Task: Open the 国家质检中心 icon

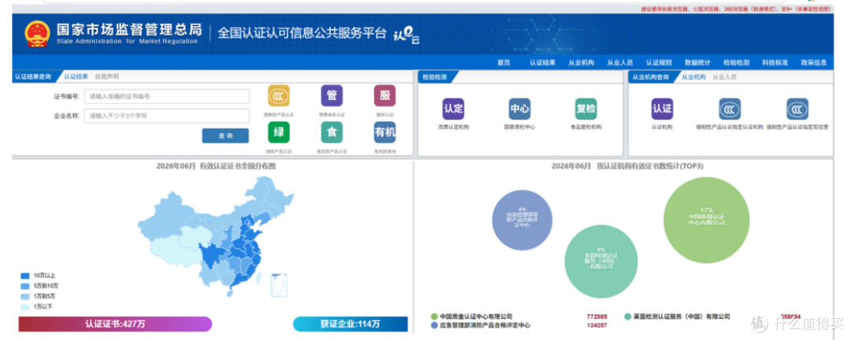Action: click(x=519, y=109)
